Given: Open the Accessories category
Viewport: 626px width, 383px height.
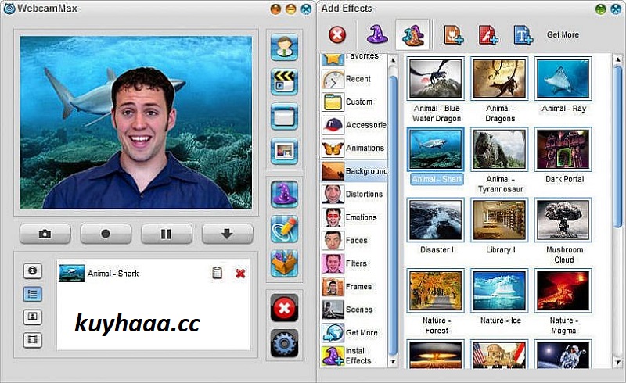Looking at the screenshot, I should pos(354,125).
